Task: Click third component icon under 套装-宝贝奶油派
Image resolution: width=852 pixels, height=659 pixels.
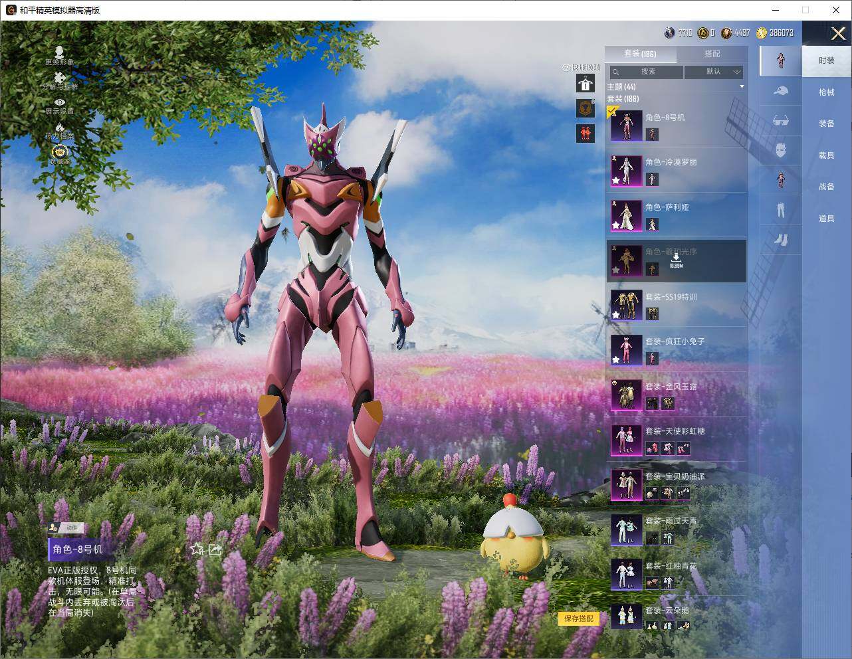Action: click(x=683, y=493)
